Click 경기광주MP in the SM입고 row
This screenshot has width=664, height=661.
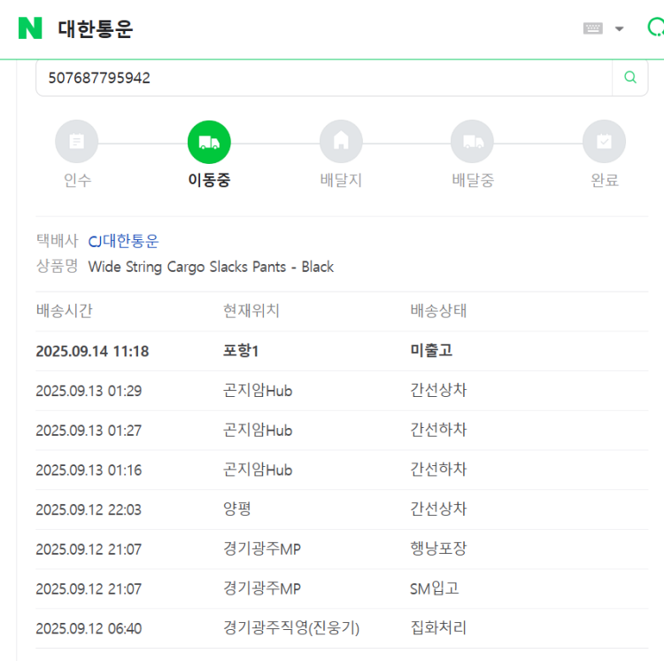coord(262,588)
